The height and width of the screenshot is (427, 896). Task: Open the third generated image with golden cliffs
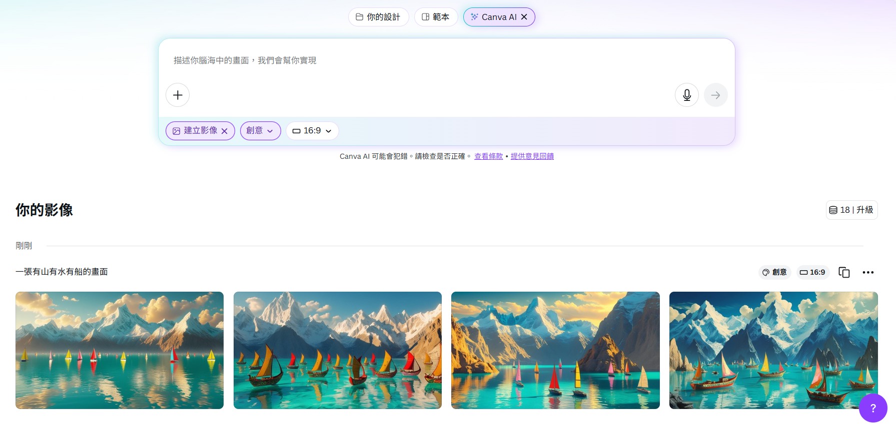(x=555, y=350)
